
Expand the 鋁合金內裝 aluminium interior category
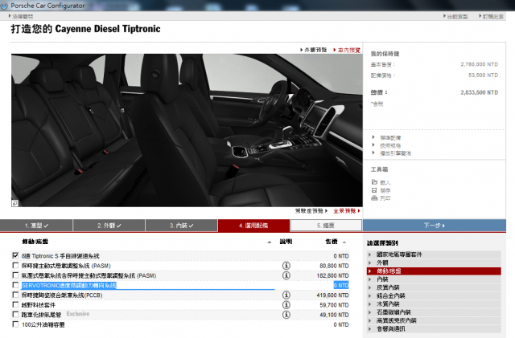point(434,295)
